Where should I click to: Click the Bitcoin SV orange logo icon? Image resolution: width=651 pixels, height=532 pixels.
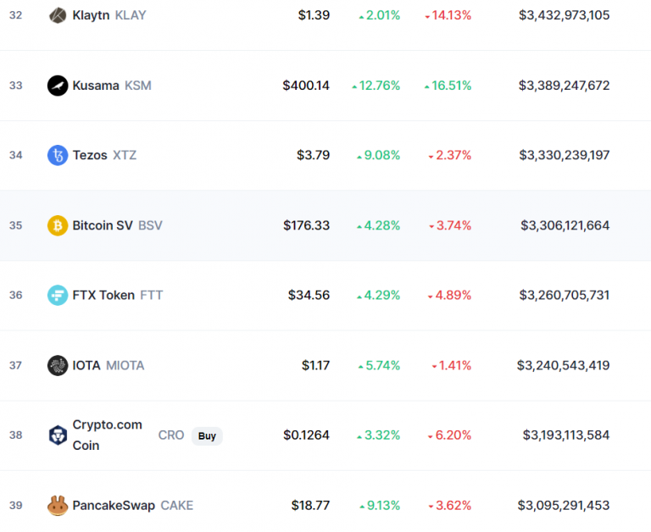click(x=58, y=225)
